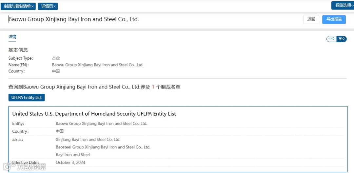Click the Effective Date October 3, 2024
Screen dimensions: 354x173
point(70,163)
